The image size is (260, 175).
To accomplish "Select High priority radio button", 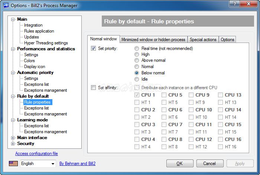I will (x=137, y=54).
